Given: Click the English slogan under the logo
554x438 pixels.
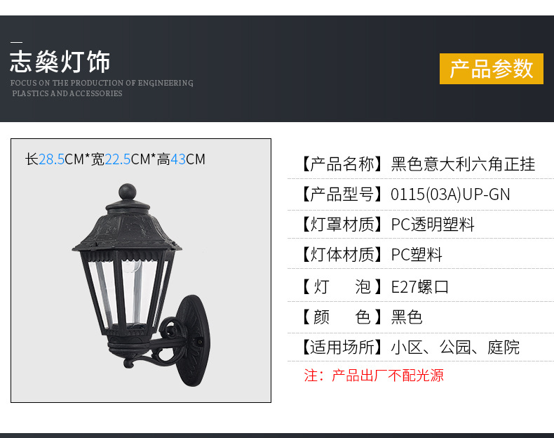Looking at the screenshot, I should (x=102, y=88).
